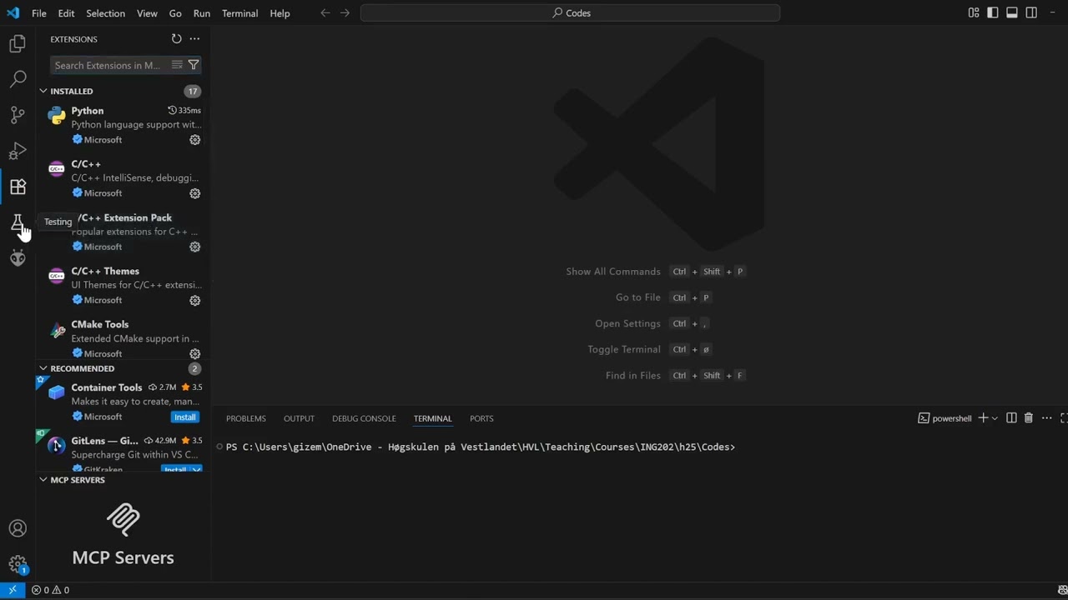1068x600 pixels.
Task: Open manage gear for Python extension
Action: [194, 140]
